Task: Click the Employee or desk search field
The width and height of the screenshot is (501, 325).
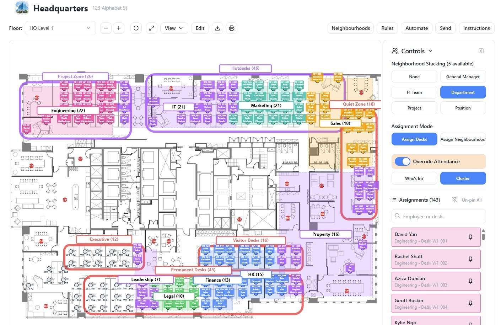Action: (x=438, y=216)
